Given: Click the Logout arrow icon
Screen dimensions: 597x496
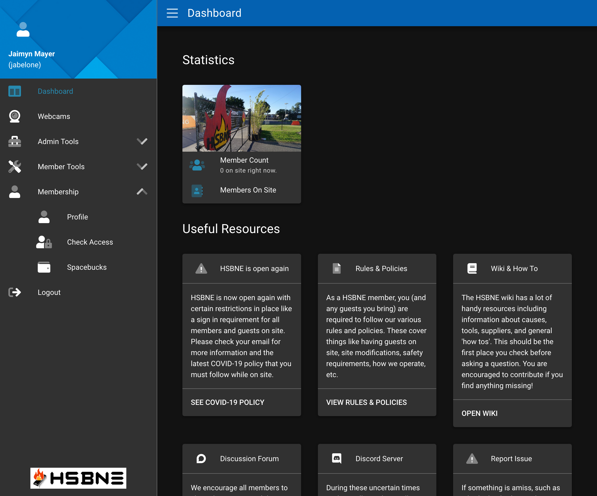Looking at the screenshot, I should (14, 292).
